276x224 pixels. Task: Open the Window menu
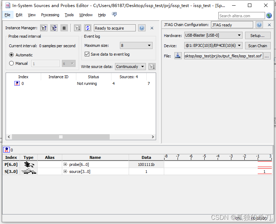[x=86, y=15]
